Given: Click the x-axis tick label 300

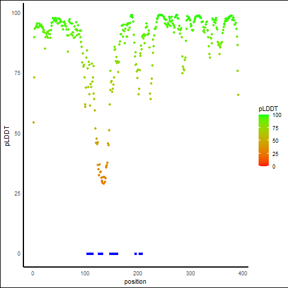Looking at the screenshot, I should pyautogui.click(x=190, y=274).
